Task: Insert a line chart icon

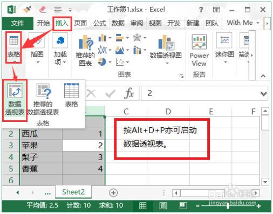Action: 103,50
